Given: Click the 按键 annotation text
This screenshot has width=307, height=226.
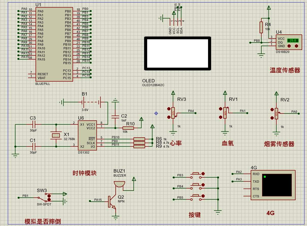Looking at the screenshot, I should (x=195, y=215).
